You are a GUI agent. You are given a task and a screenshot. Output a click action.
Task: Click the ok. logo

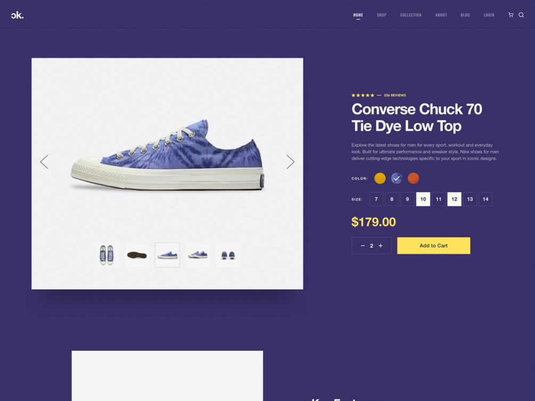coord(17,15)
